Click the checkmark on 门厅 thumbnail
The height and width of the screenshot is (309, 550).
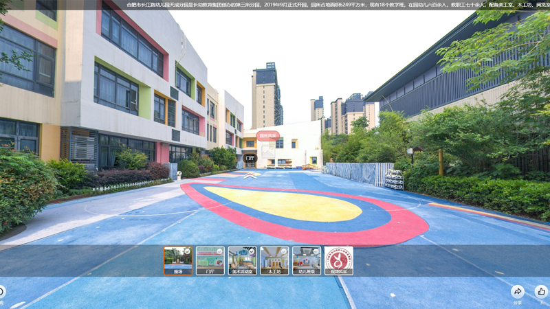click(220, 251)
